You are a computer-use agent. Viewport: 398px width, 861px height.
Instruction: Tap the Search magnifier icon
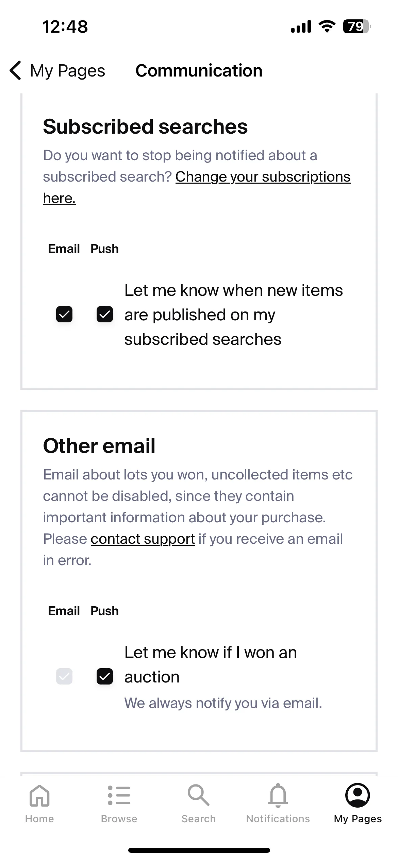pyautogui.click(x=199, y=795)
